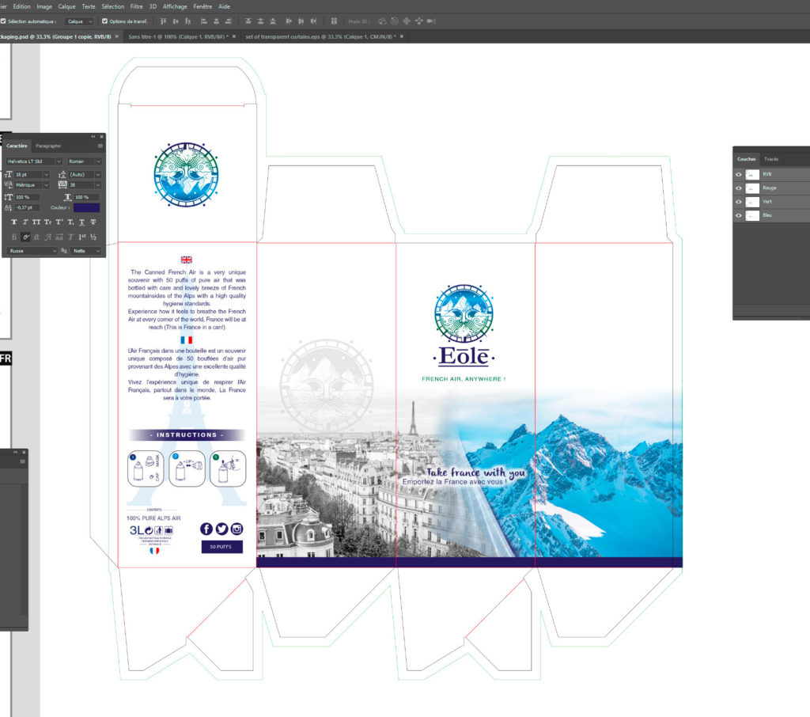Toggle underline text style

point(81,222)
